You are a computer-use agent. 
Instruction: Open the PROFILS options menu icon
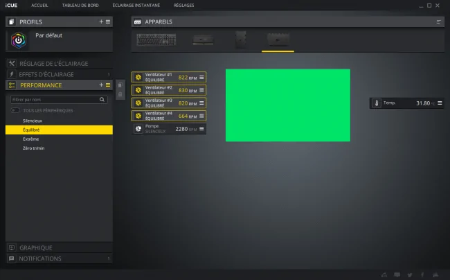click(108, 21)
